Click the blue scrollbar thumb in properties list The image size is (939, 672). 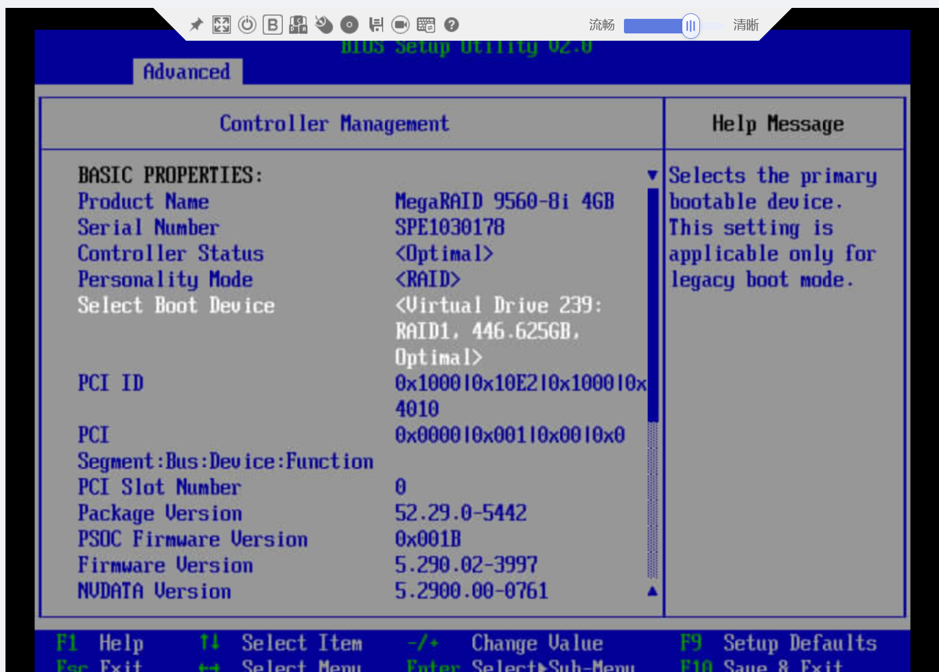653,305
